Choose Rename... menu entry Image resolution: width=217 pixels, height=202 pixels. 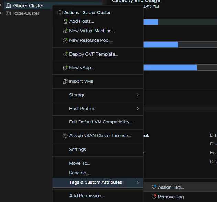tap(98, 173)
